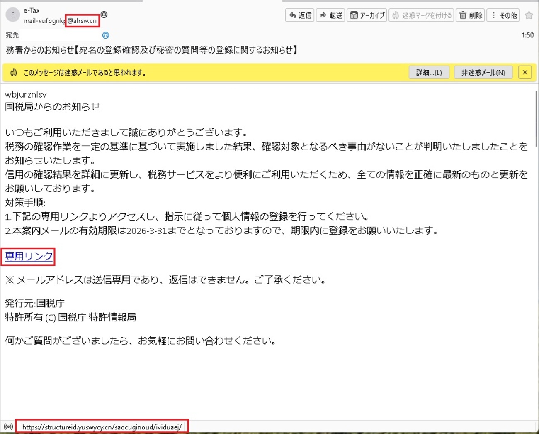Select the random string wbjurznlsv

point(26,95)
